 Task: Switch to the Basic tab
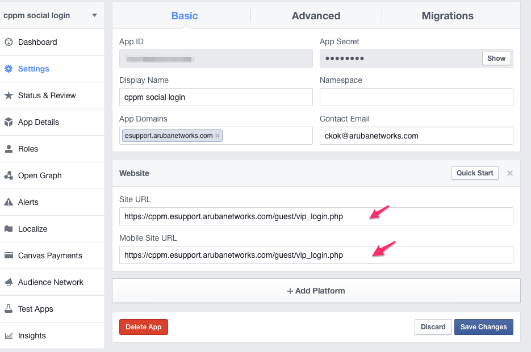(185, 15)
